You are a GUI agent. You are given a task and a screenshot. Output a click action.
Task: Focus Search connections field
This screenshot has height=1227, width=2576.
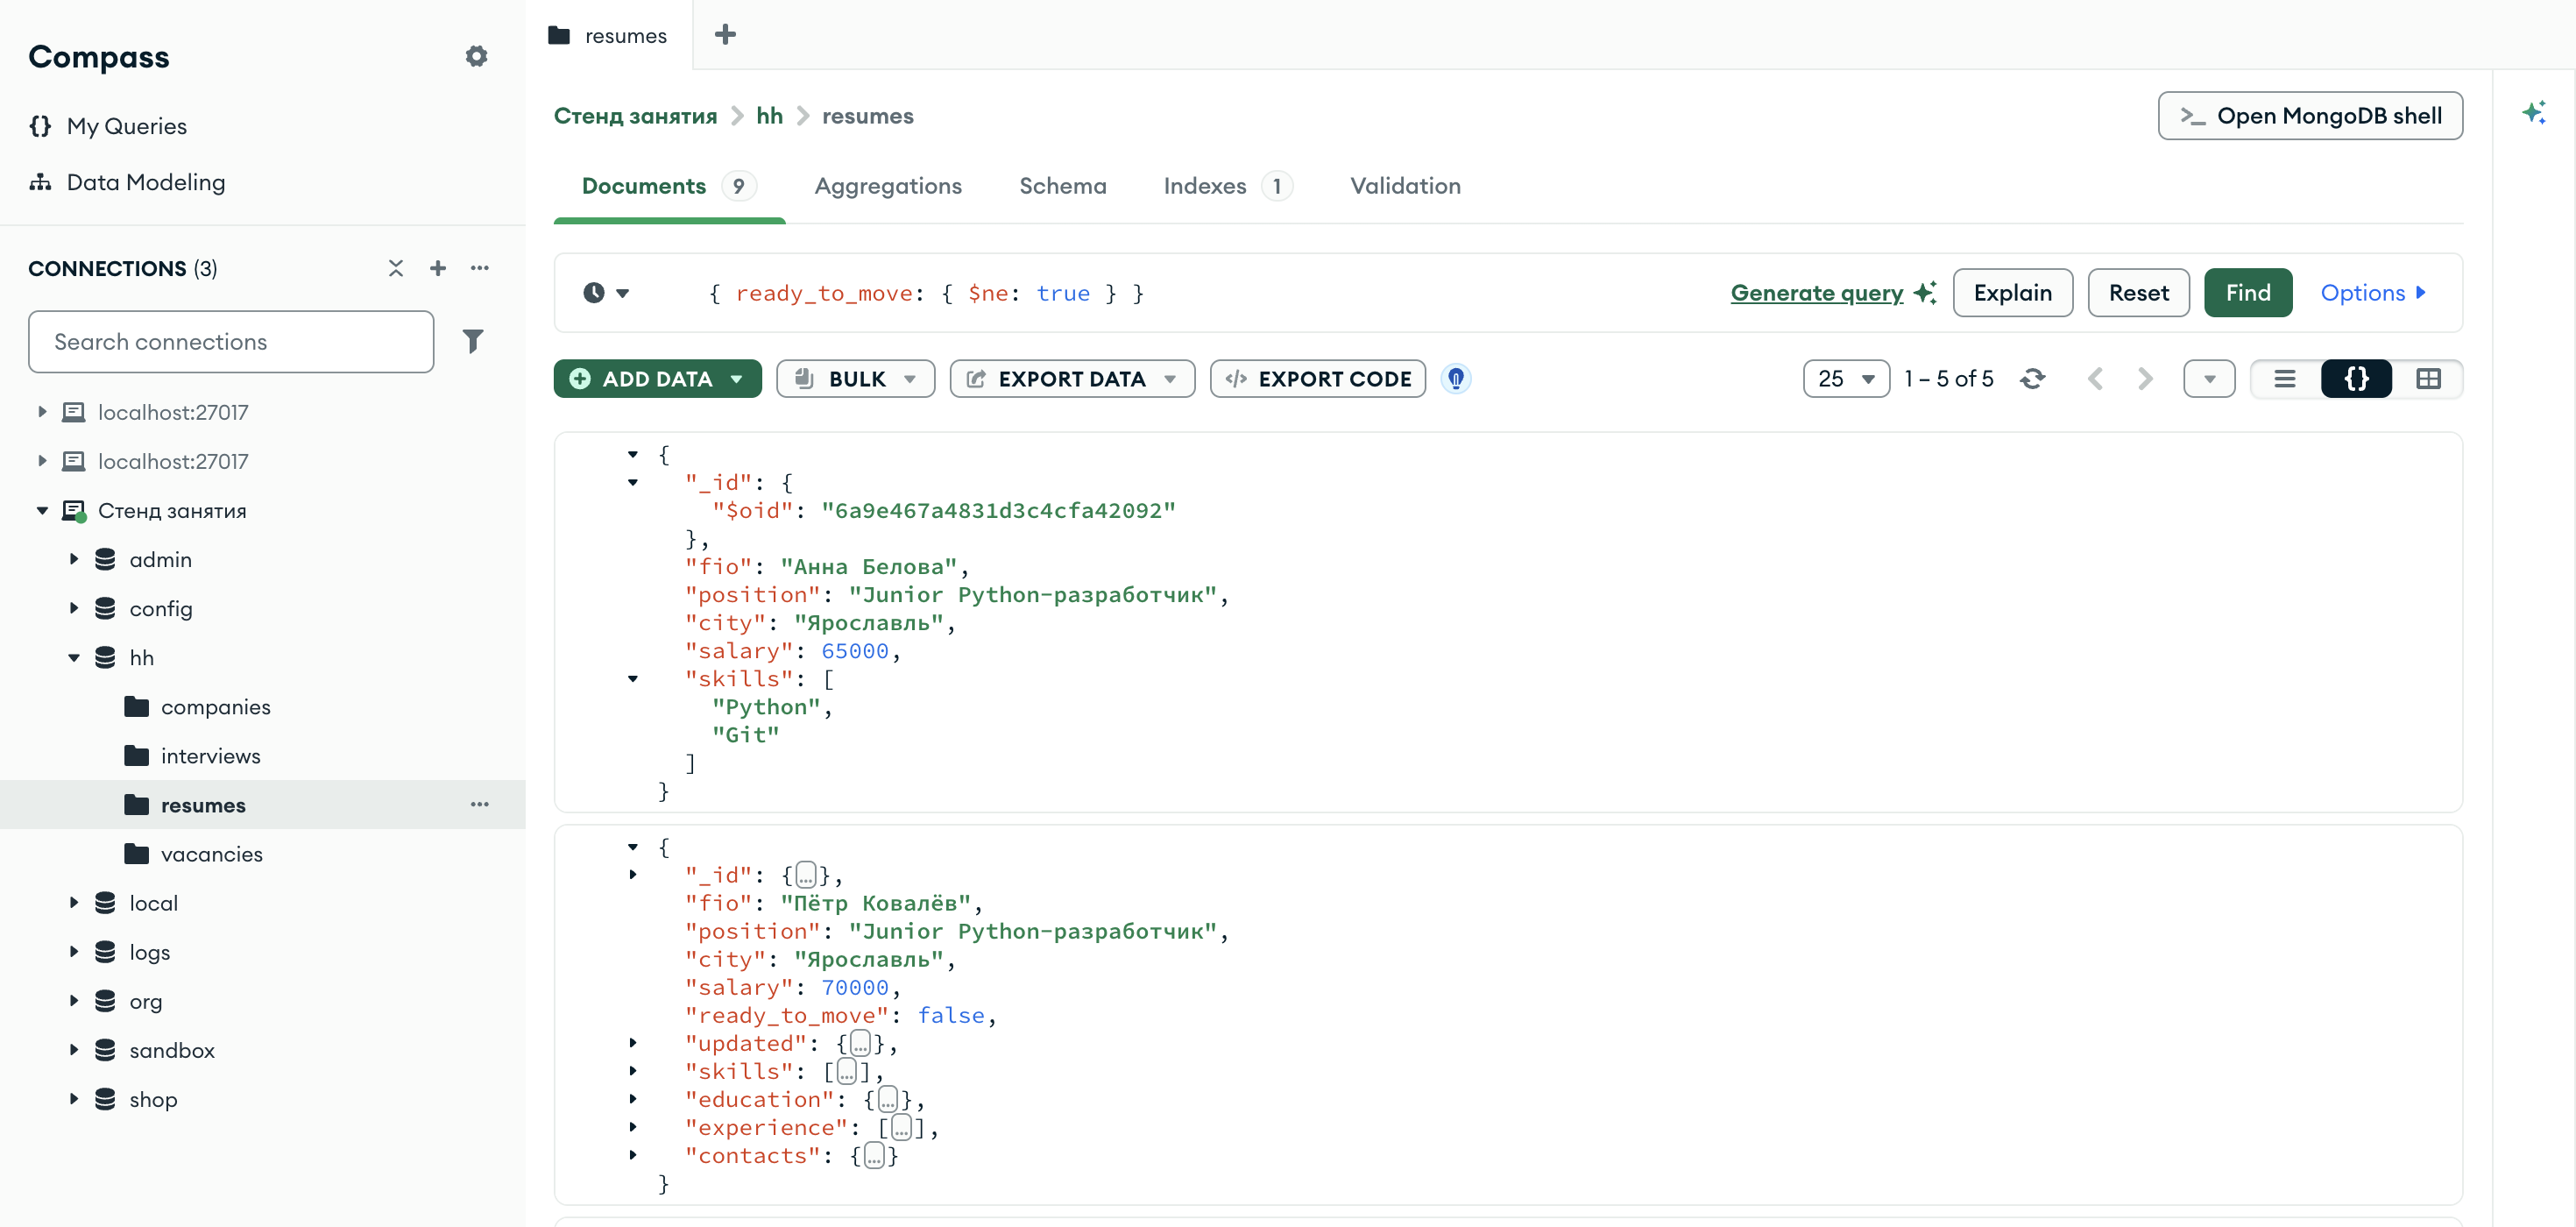pyautogui.click(x=231, y=342)
